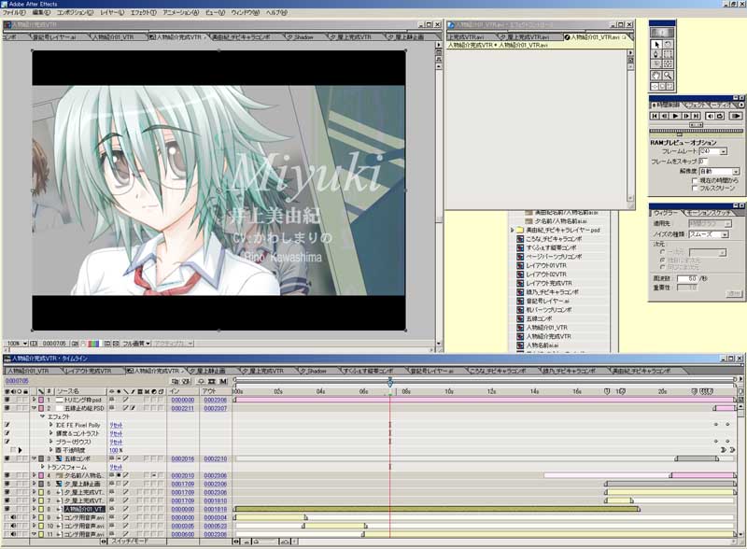Select the rectangular Mask tool
The width and height of the screenshot is (747, 549).
pyautogui.click(x=668, y=54)
